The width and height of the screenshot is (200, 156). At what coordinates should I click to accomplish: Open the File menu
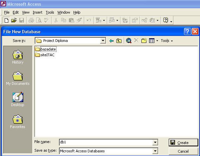pos(7,12)
